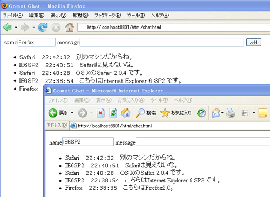Screen dimensions: 270x197
Task: Click IE green back 戻る button
Action: click(58, 113)
